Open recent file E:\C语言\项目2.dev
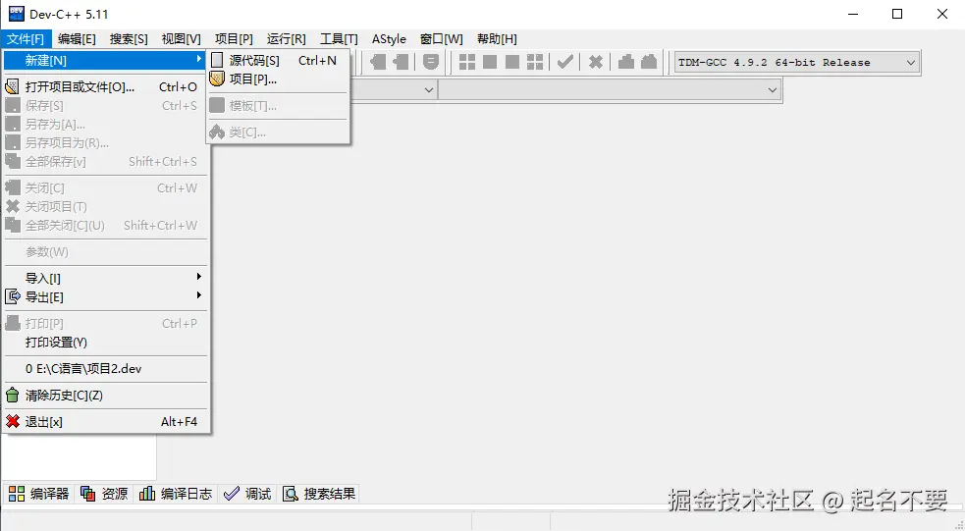The width and height of the screenshot is (965, 531). [x=106, y=369]
